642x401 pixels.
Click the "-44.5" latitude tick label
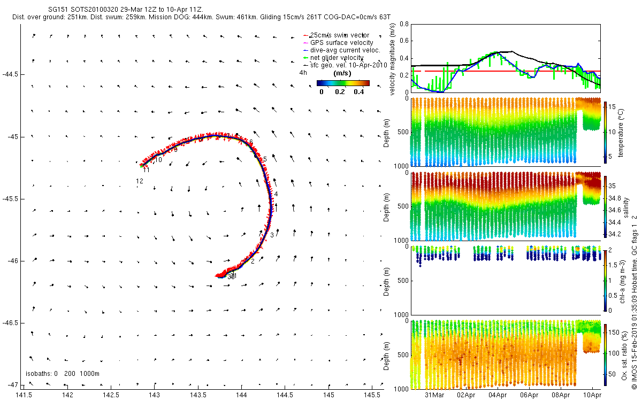point(10,74)
